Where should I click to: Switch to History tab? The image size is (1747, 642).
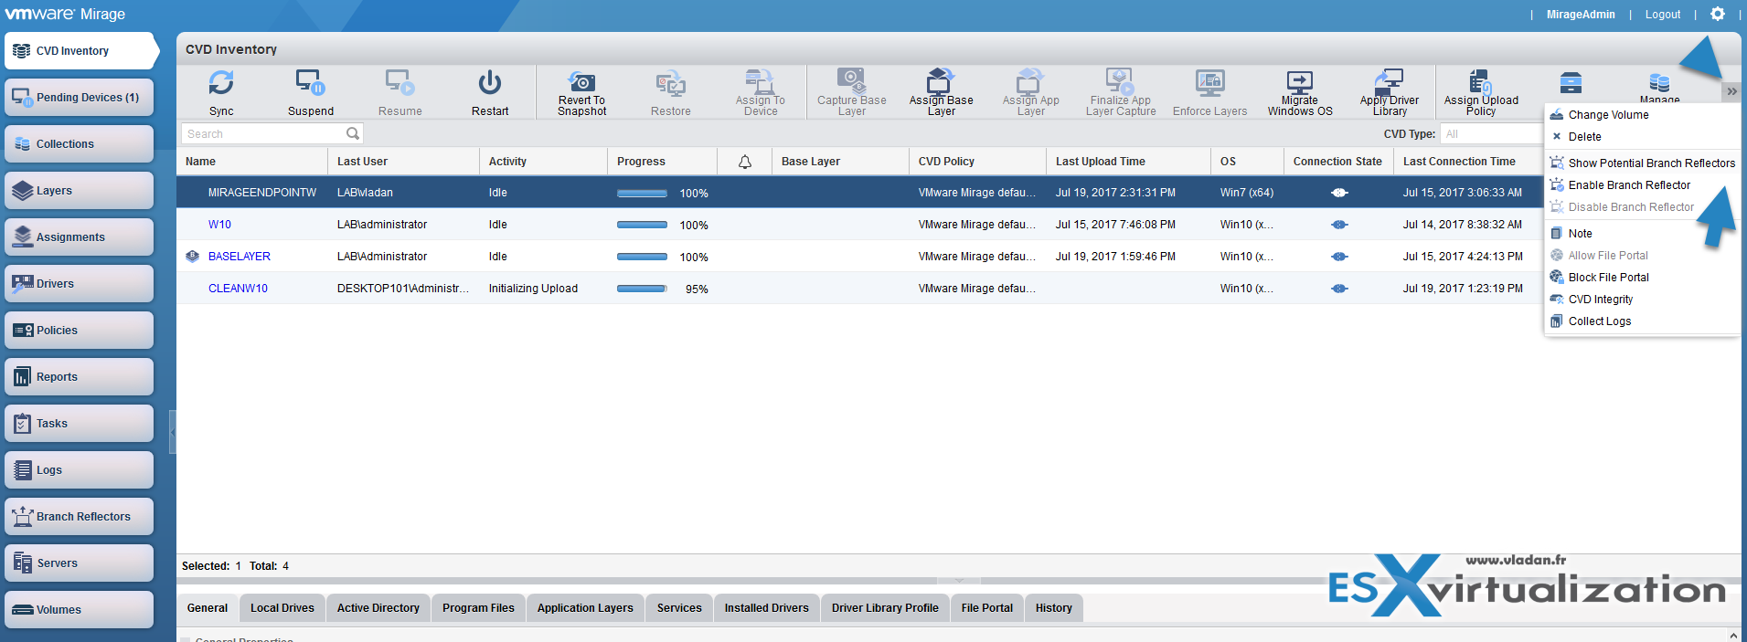tap(1054, 608)
